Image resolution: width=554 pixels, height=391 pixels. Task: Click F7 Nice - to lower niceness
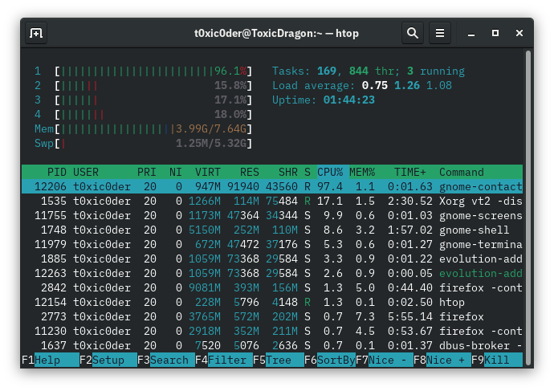385,360
